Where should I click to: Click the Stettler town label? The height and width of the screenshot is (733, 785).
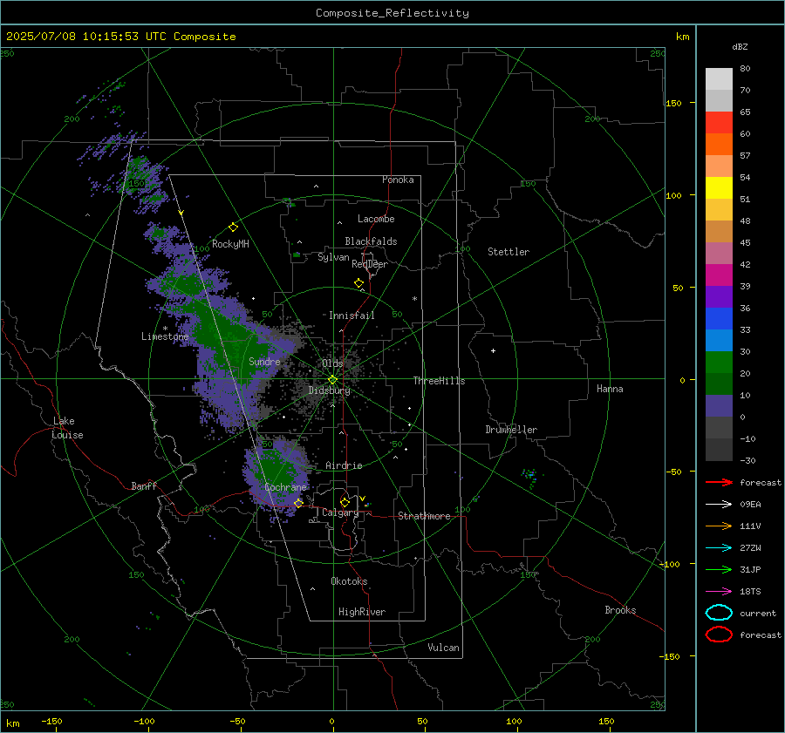(x=509, y=252)
